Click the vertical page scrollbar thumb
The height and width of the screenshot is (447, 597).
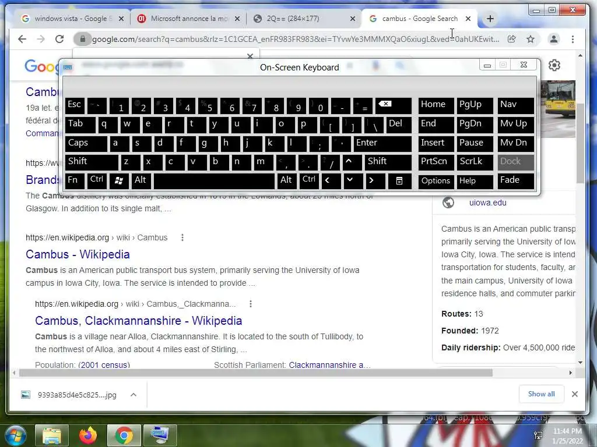[580, 143]
